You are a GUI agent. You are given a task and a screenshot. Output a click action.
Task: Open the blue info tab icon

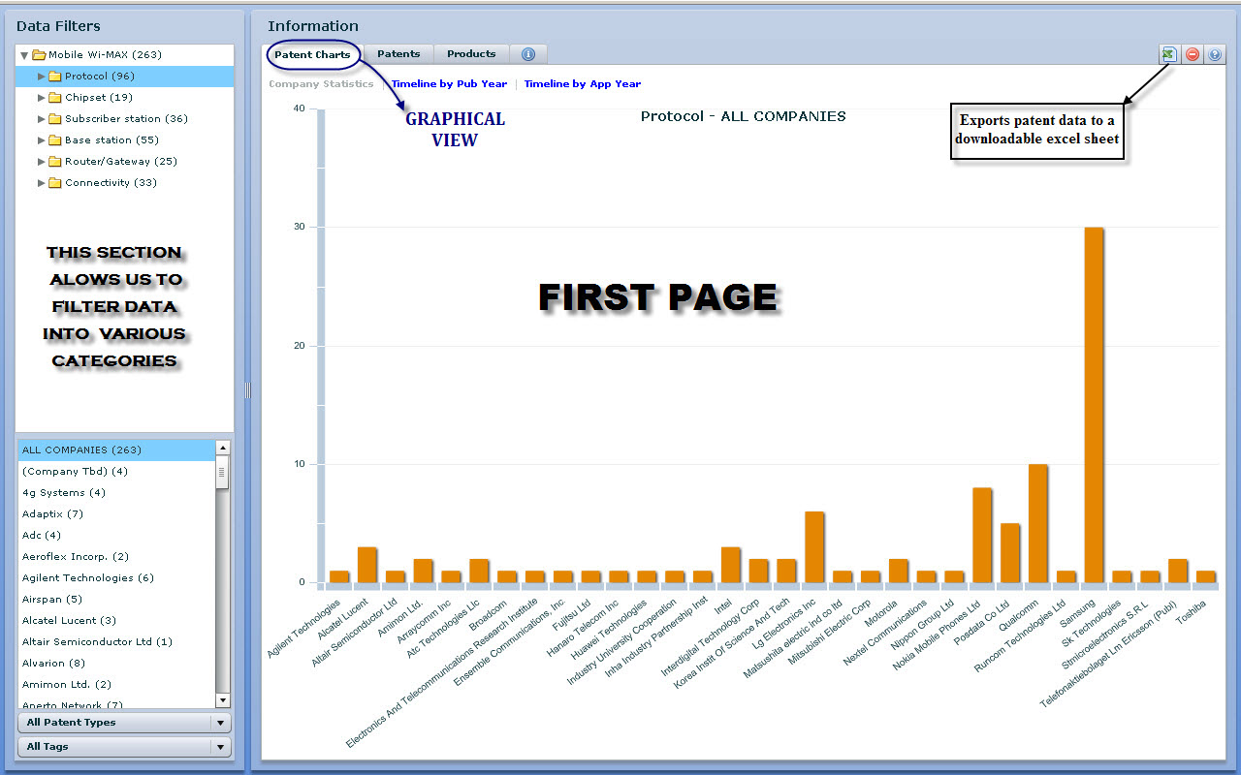[528, 55]
